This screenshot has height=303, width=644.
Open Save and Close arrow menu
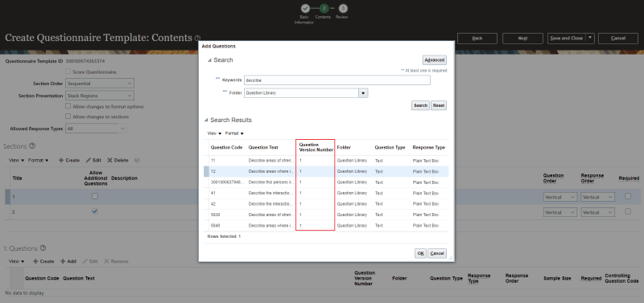(x=590, y=38)
